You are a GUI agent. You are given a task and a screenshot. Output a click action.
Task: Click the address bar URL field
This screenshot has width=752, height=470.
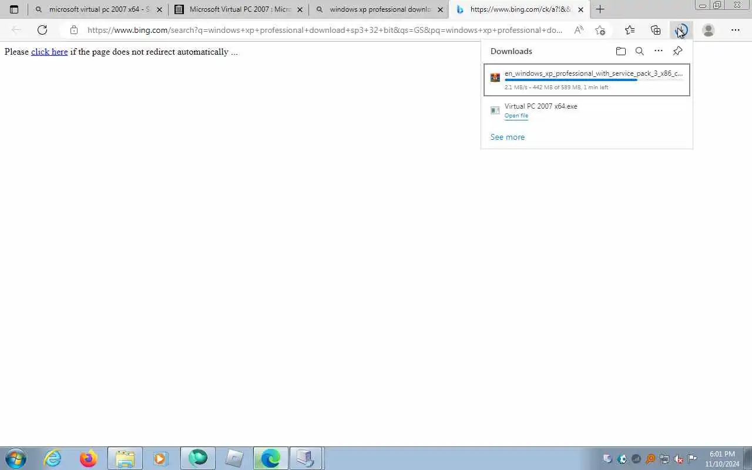pos(325,30)
